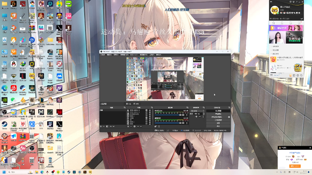
Task: Toggle the lock of the CAM2 source
Action: pyautogui.click(x=150, y=118)
